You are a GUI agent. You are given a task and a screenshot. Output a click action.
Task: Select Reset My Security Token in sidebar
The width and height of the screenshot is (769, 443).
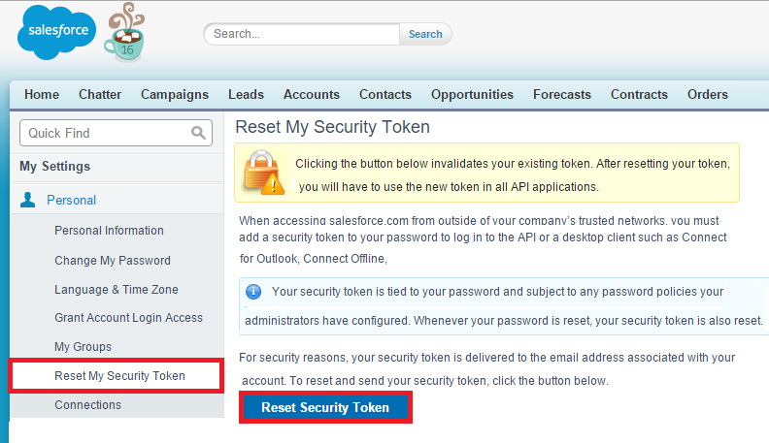click(119, 375)
